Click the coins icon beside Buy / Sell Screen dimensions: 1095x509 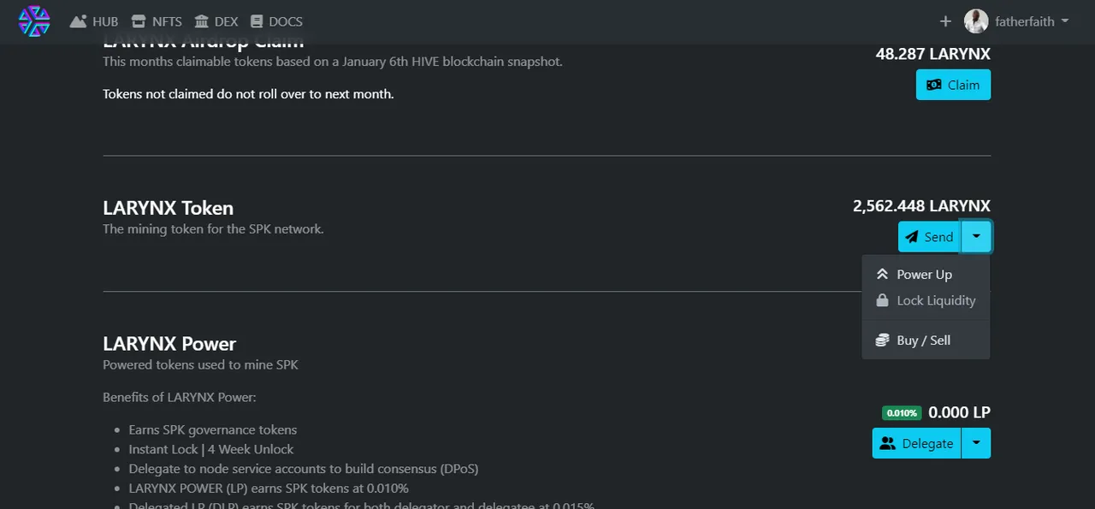pyautogui.click(x=882, y=340)
